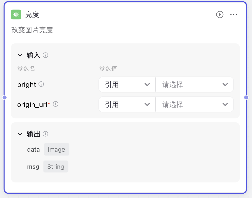Click the Image type tag for data
The height and width of the screenshot is (198, 252).
pos(56,150)
